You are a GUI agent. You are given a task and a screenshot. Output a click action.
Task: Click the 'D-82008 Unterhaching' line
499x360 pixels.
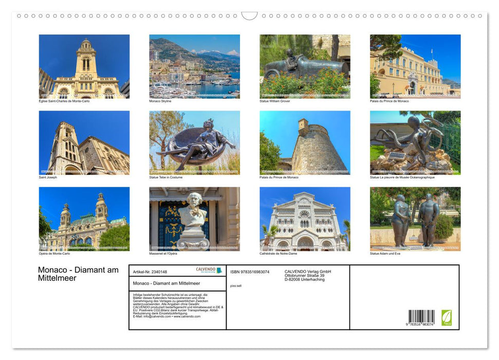tap(305, 279)
